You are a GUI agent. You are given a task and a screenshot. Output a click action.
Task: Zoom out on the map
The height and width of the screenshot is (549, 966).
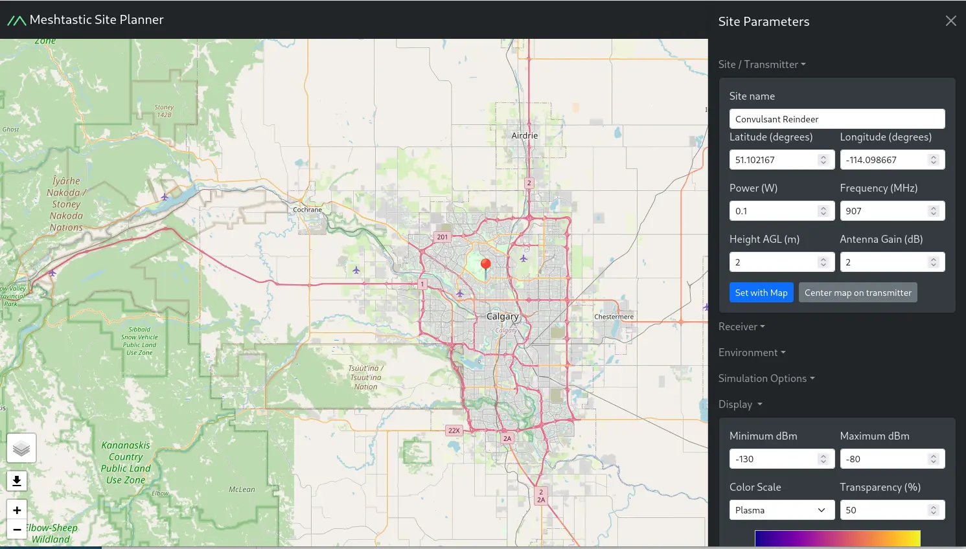tap(17, 529)
